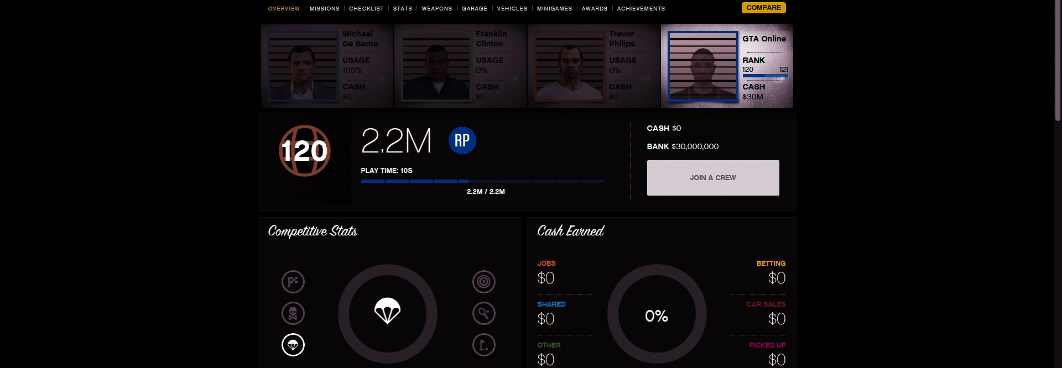Screen dimensions: 1062x368
Task: Select Michael De Santa character card
Action: (x=327, y=66)
